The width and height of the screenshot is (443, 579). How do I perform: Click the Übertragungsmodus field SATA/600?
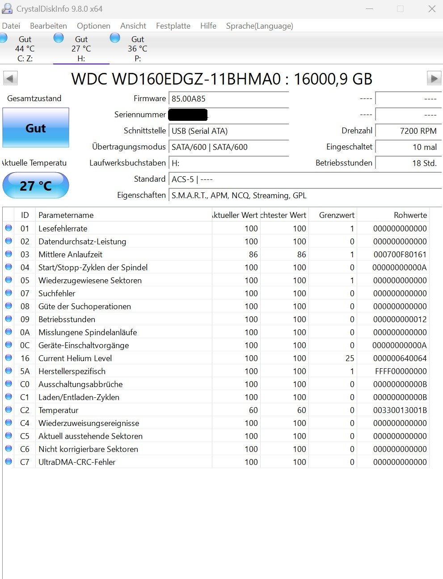coord(229,147)
